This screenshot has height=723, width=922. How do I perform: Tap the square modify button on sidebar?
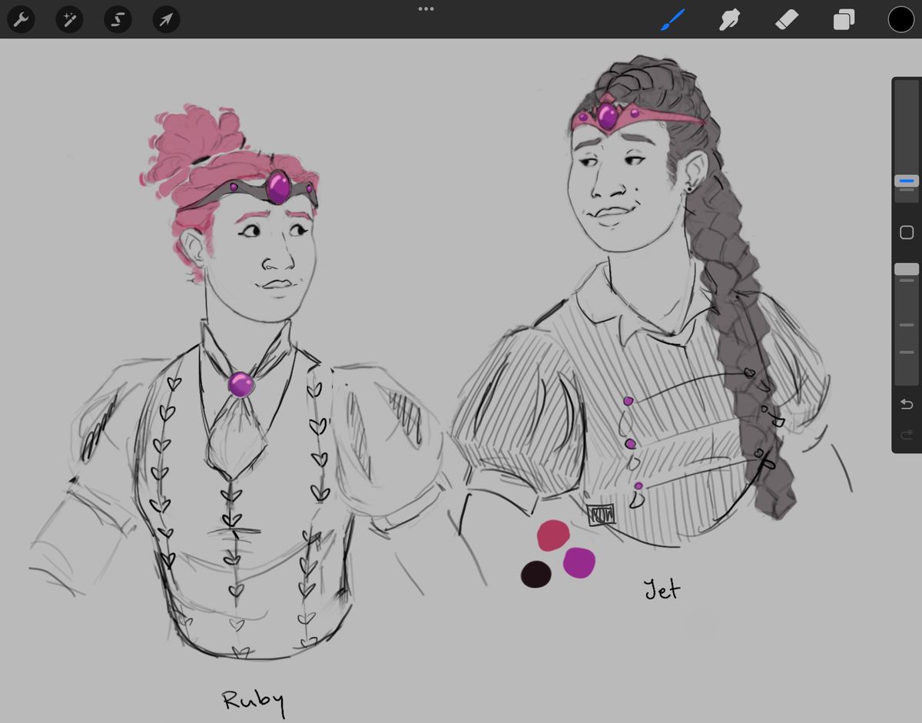click(x=907, y=232)
